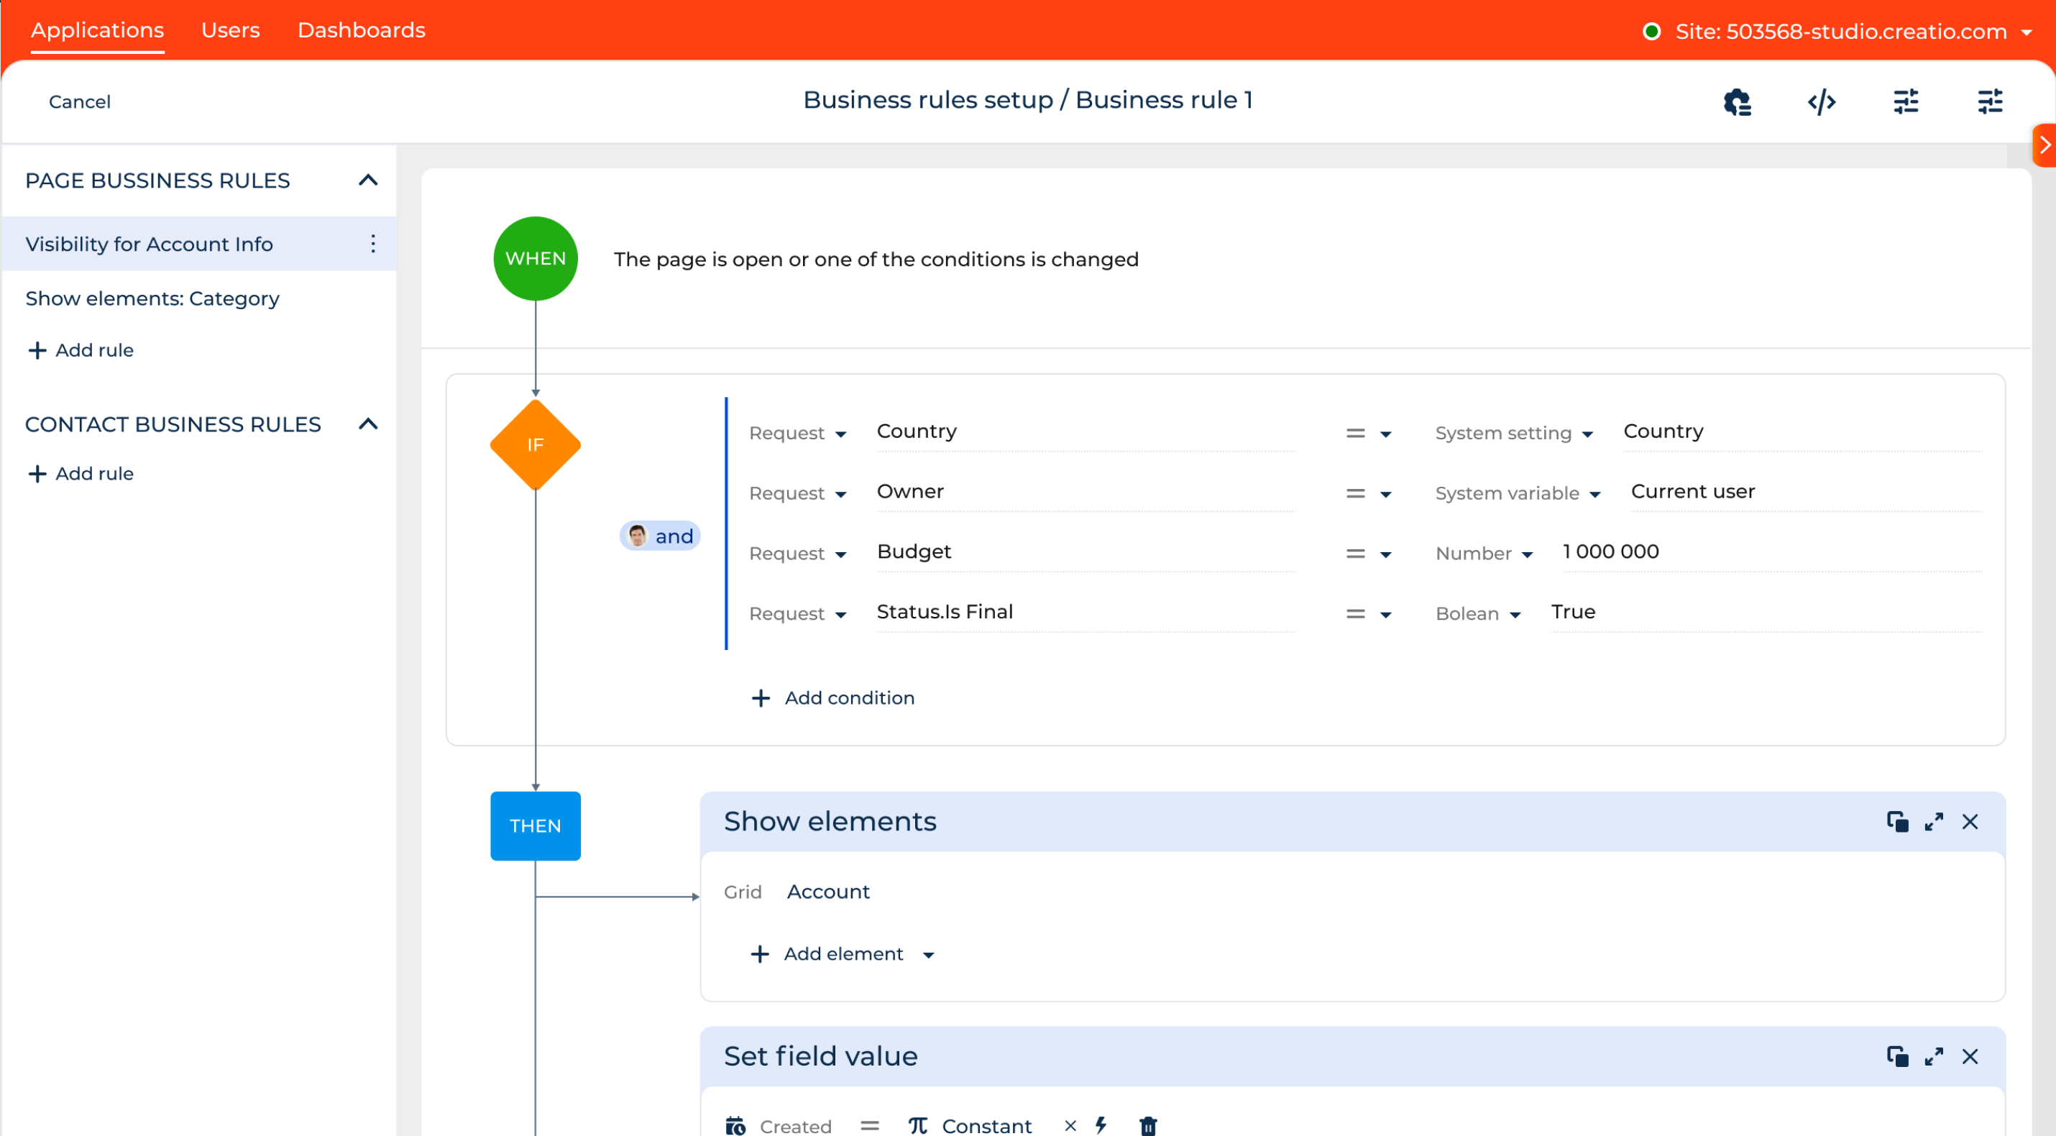The width and height of the screenshot is (2056, 1136).
Task: Open the first sliders icon in top toolbar
Action: pos(1906,101)
